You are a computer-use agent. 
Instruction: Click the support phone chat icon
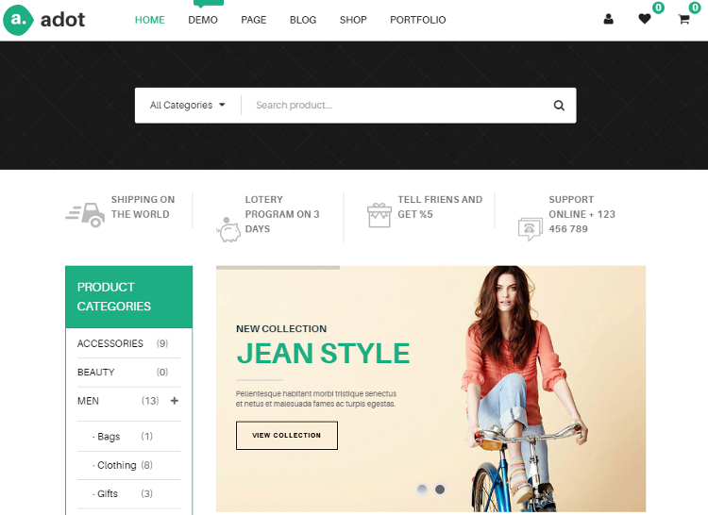coord(531,229)
